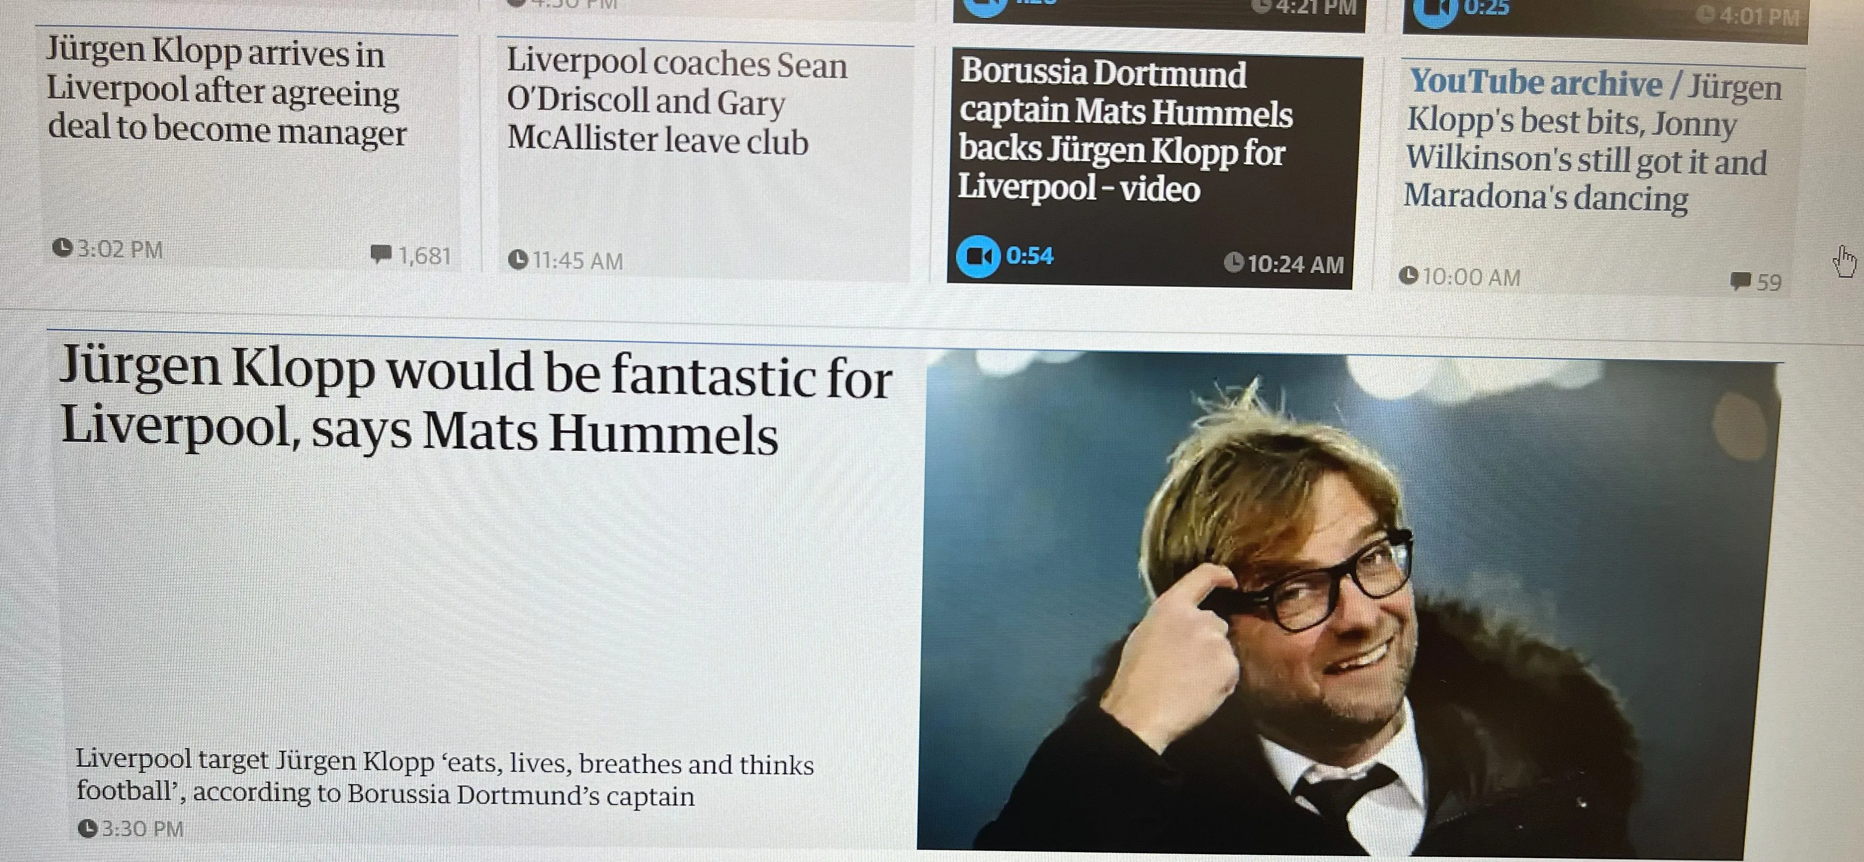Image resolution: width=1864 pixels, height=862 pixels.
Task: Click the comment bubble icon showing 59
Action: coord(1740,281)
